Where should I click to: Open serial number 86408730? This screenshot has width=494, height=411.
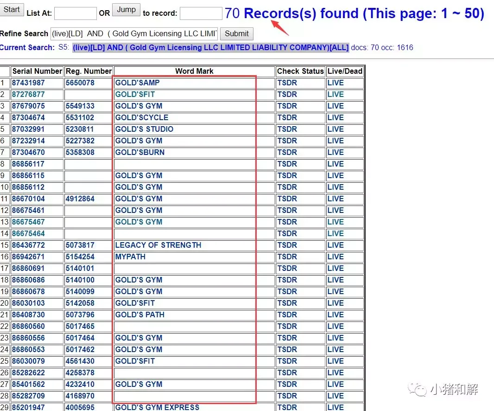pyautogui.click(x=28, y=315)
